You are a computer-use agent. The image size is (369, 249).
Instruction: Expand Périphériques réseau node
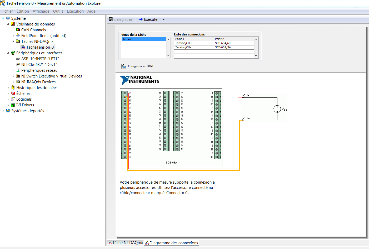(13, 70)
